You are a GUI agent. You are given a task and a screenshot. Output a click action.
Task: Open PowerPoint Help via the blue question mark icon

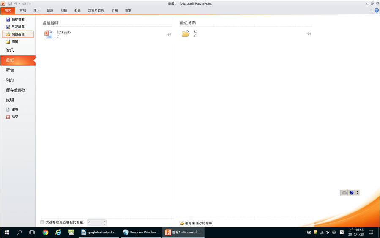click(x=376, y=10)
